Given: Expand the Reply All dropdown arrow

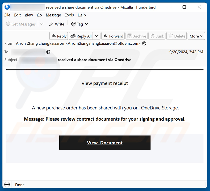Looking at the screenshot, I should 96,36.
